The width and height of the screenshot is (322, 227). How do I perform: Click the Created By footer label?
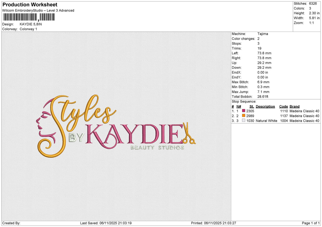click(x=11, y=223)
